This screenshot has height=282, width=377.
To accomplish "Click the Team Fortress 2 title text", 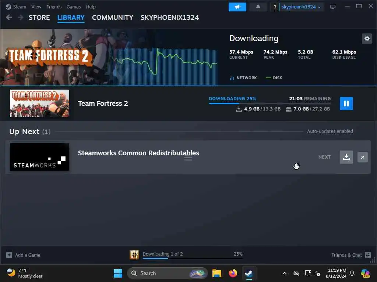I will [103, 103].
